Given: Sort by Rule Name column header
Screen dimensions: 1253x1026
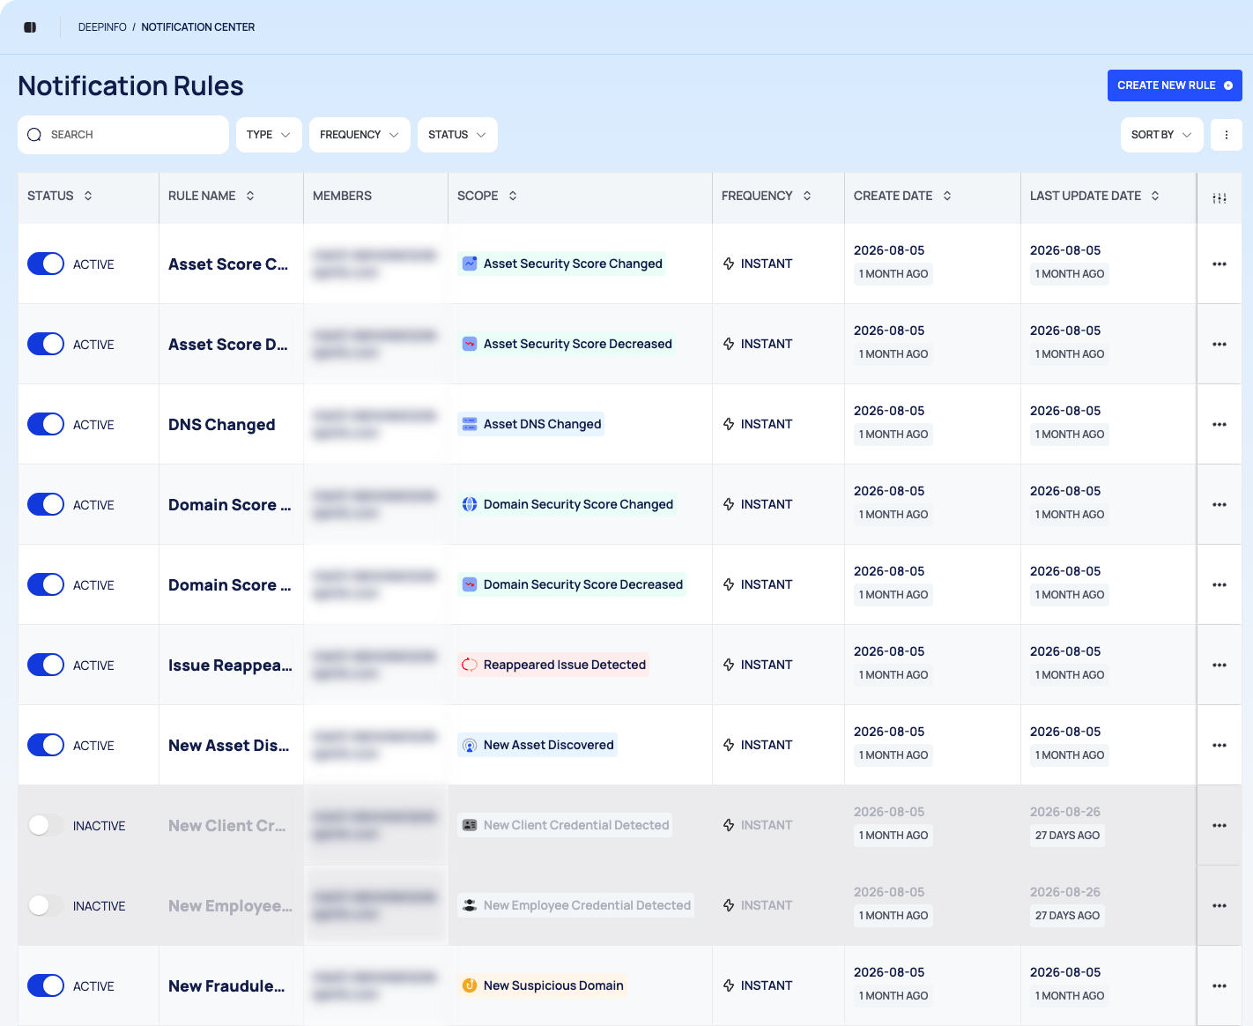Looking at the screenshot, I should click(x=211, y=196).
